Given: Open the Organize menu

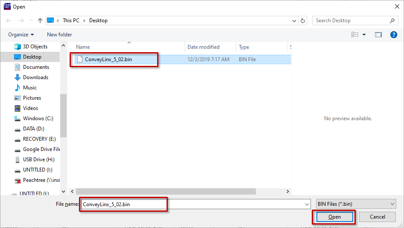Looking at the screenshot, I should [x=21, y=35].
